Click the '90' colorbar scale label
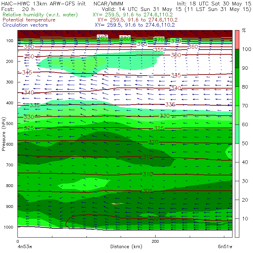Screen dimensions: 253x253 pyautogui.click(x=245, y=68)
